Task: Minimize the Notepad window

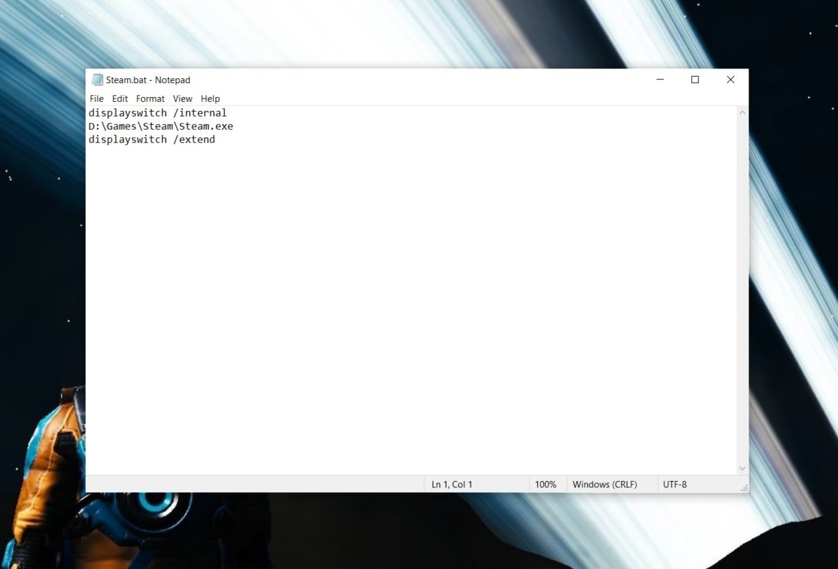Action: pyautogui.click(x=660, y=80)
